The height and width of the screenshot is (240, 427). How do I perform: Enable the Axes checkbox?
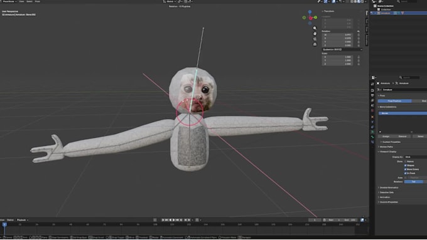click(x=405, y=177)
